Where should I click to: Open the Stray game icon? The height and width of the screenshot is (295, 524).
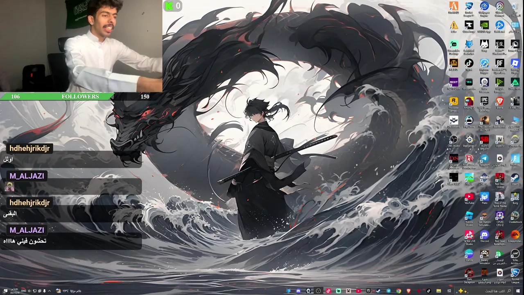(x=484, y=45)
